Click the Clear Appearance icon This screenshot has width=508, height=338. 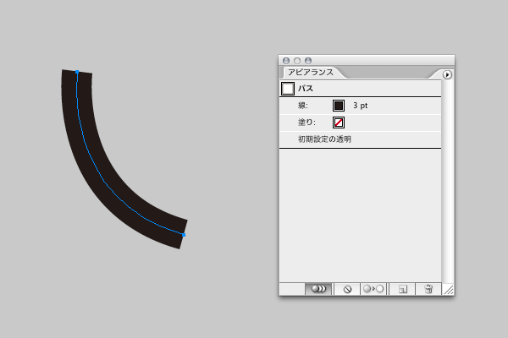coord(347,289)
